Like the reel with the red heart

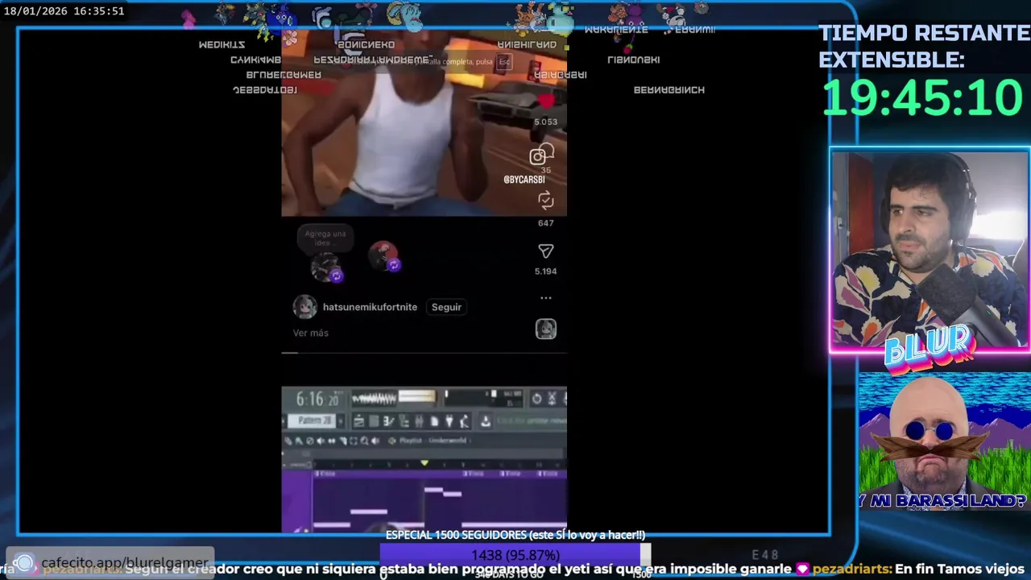546,101
